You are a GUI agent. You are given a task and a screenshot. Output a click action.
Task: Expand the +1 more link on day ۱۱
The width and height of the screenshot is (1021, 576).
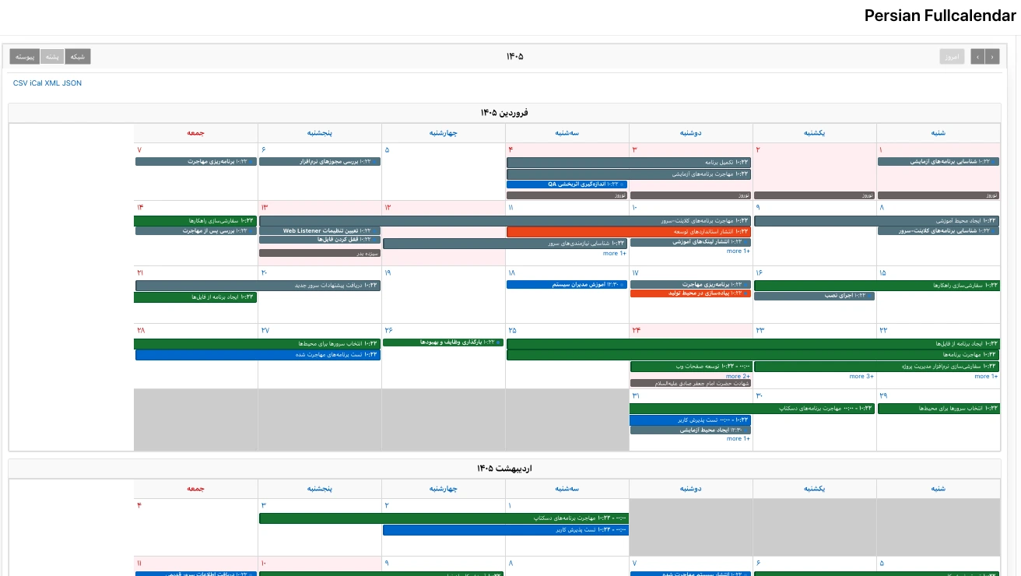point(615,253)
